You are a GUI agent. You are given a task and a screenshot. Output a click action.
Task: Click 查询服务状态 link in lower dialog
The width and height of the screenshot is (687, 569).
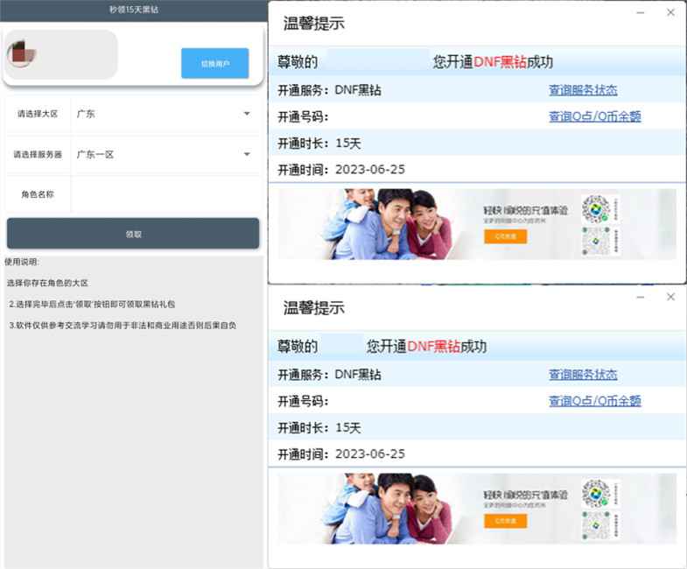click(x=583, y=375)
